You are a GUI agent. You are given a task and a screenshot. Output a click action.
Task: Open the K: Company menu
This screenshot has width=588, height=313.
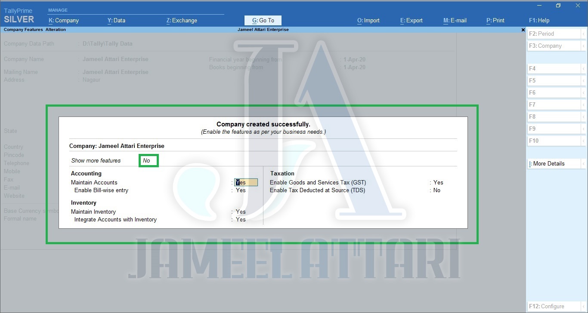tap(64, 20)
